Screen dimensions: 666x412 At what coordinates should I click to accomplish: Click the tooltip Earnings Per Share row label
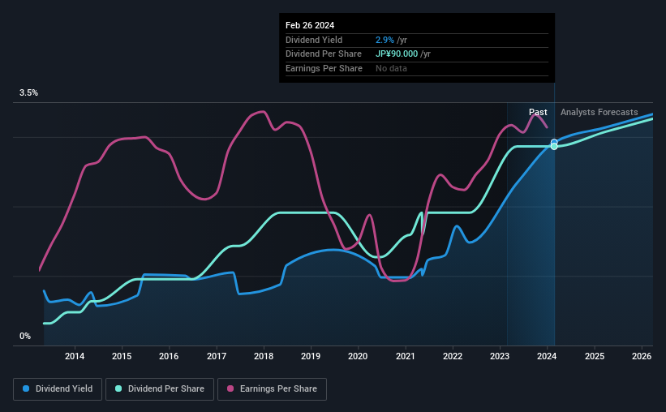pos(324,68)
